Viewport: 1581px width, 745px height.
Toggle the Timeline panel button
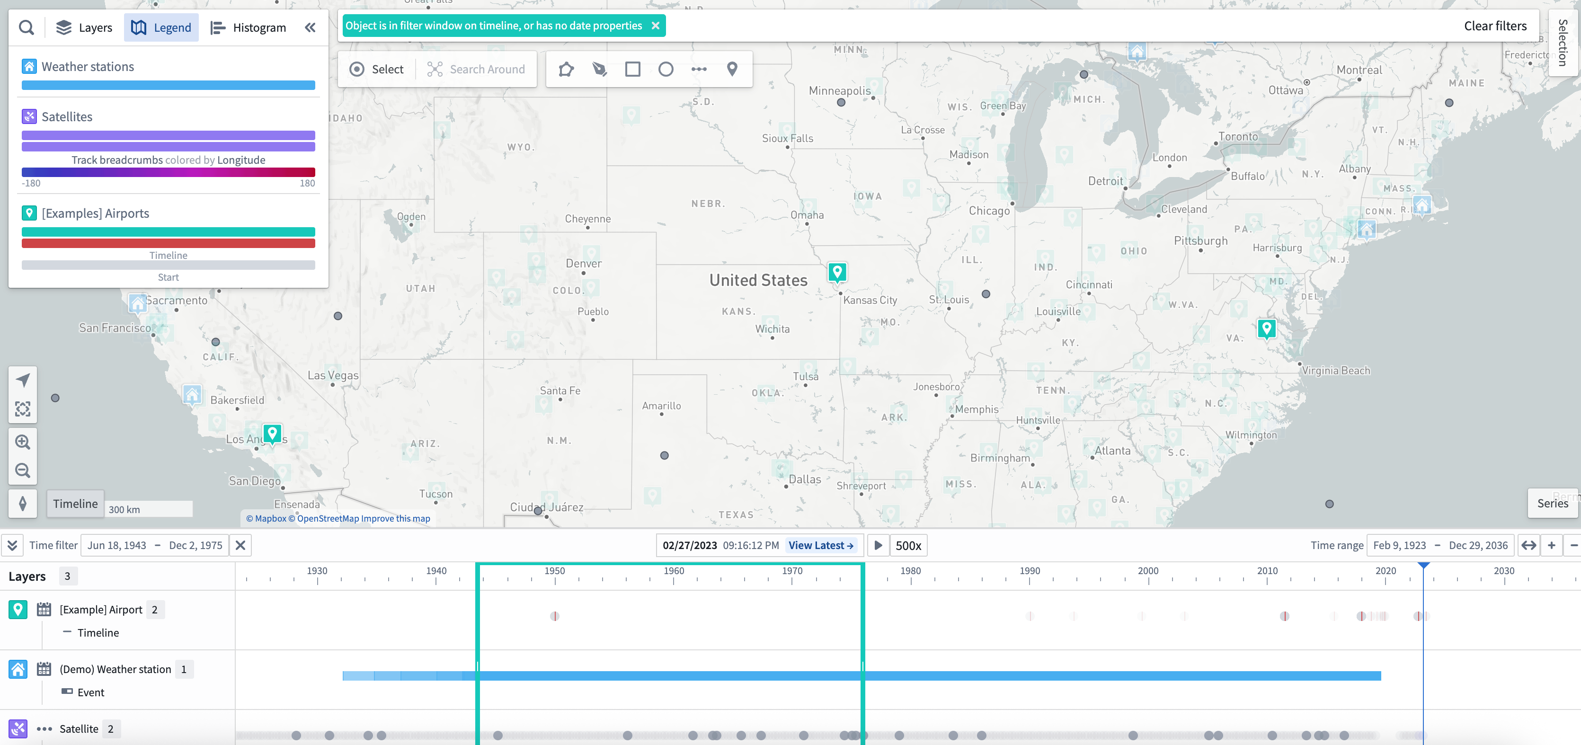(x=75, y=504)
